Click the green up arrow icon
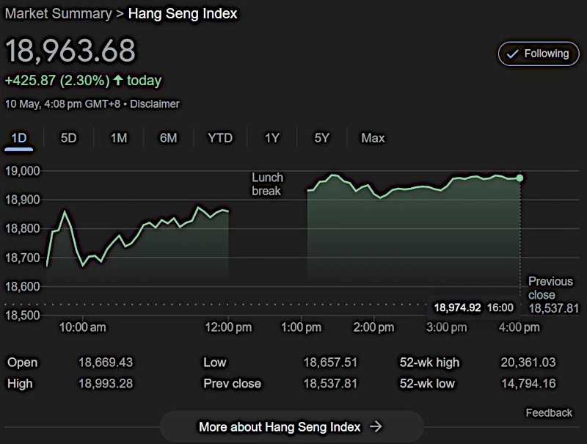Image resolution: width=587 pixels, height=444 pixels. click(118, 80)
